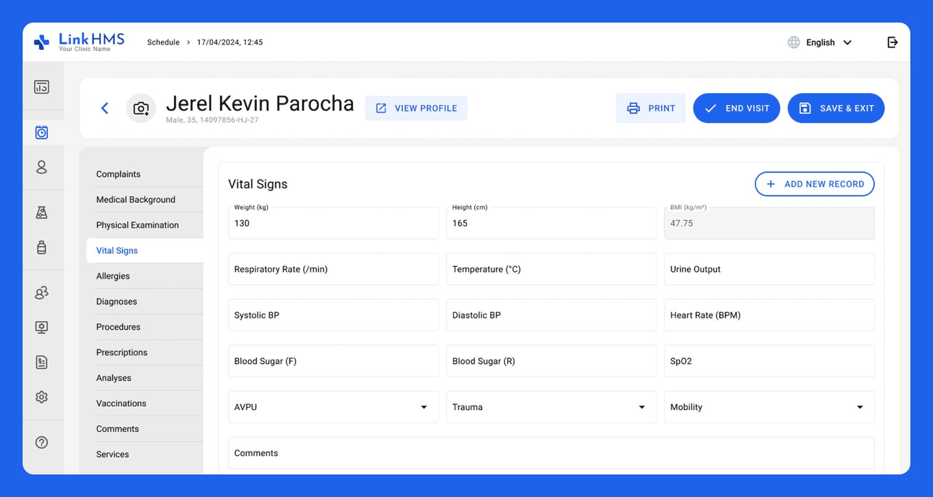Open the laboratory flask icon in sidebar
Image resolution: width=933 pixels, height=497 pixels.
(41, 213)
